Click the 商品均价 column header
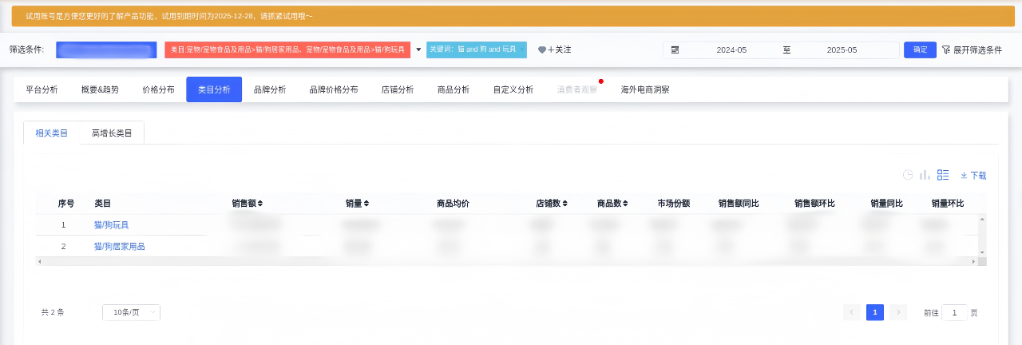 click(453, 204)
